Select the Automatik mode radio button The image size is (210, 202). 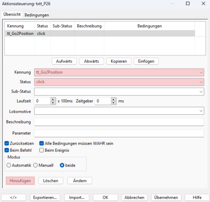pyautogui.click(x=9, y=165)
